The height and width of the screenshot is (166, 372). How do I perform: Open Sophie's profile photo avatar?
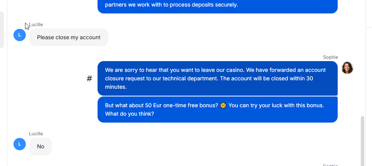[347, 68]
